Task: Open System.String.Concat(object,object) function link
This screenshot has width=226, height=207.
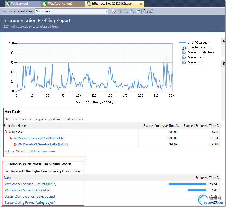Action: [31, 196]
